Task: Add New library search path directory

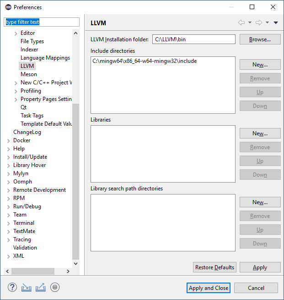Action: click(x=260, y=202)
